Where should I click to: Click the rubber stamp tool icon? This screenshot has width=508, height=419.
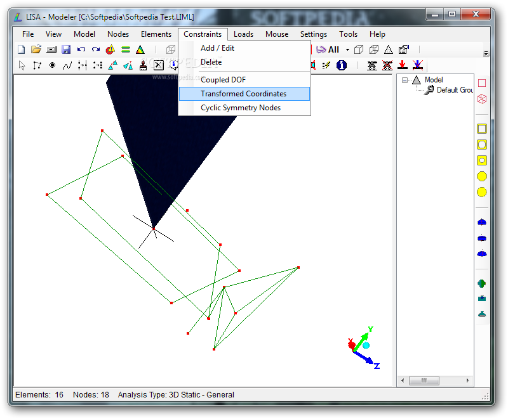point(143,65)
